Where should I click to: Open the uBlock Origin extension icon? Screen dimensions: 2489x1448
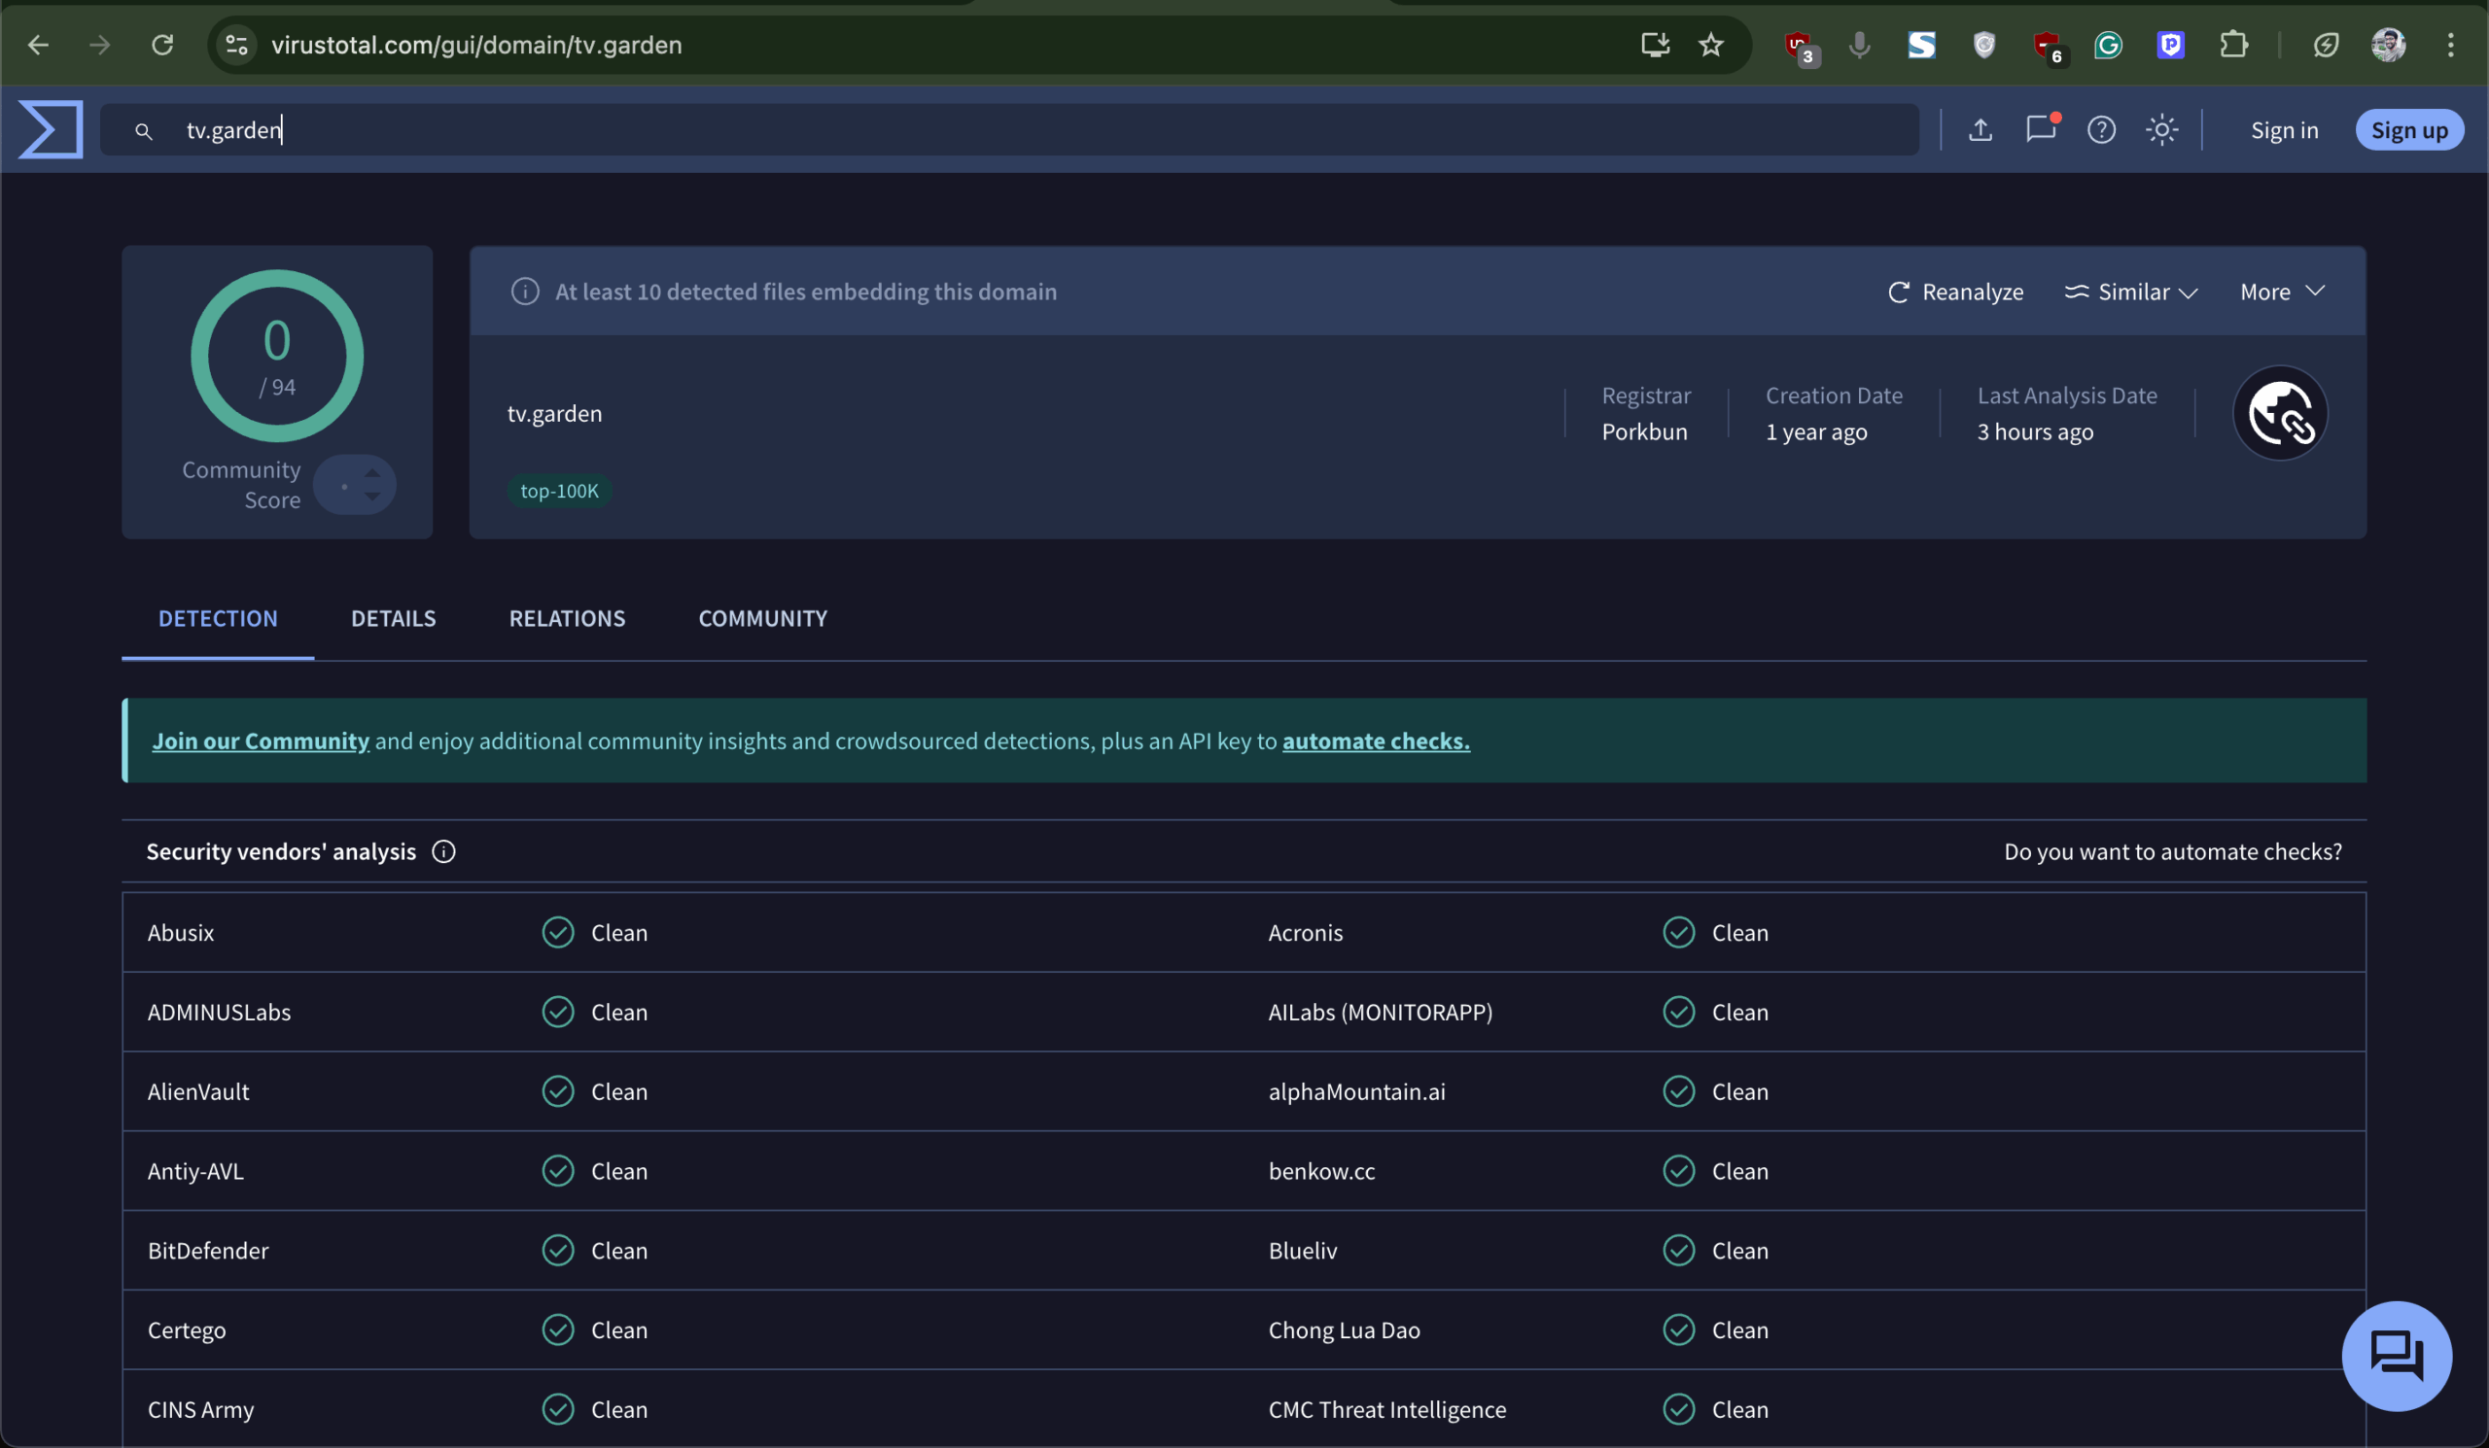coord(1800,47)
